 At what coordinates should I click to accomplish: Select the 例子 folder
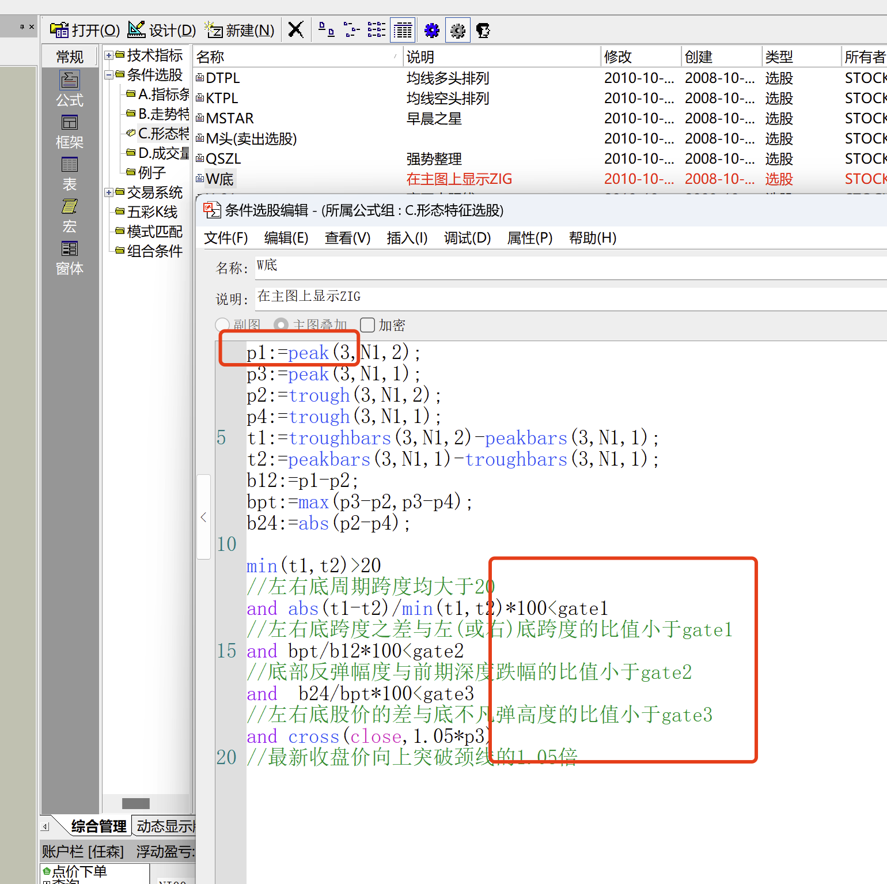pos(152,173)
